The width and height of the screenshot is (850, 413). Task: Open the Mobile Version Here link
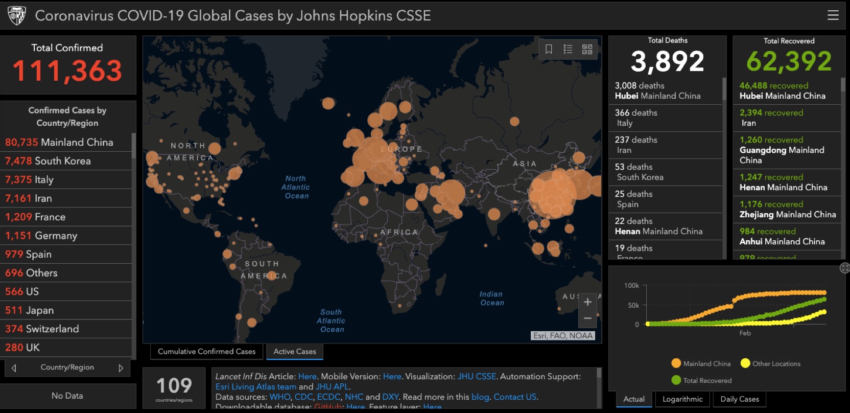pos(392,377)
